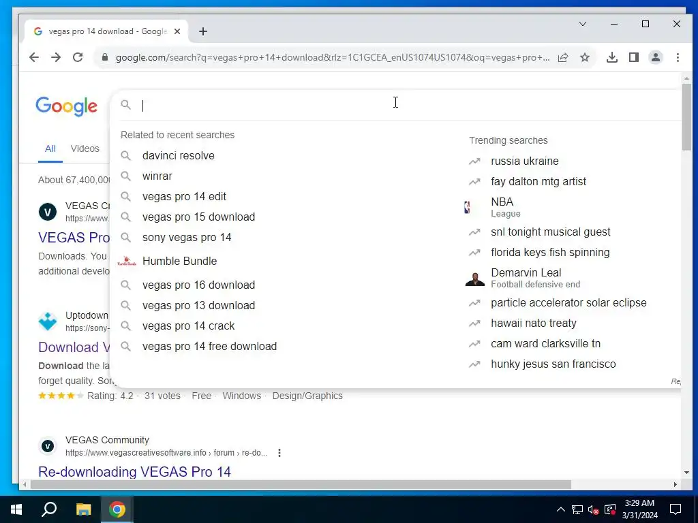698x523 pixels.
Task: Click the Google logo
Action: click(x=66, y=106)
